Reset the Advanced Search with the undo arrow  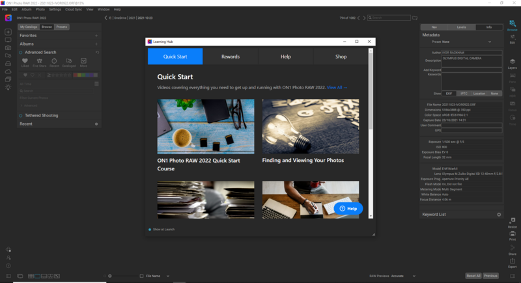click(97, 53)
